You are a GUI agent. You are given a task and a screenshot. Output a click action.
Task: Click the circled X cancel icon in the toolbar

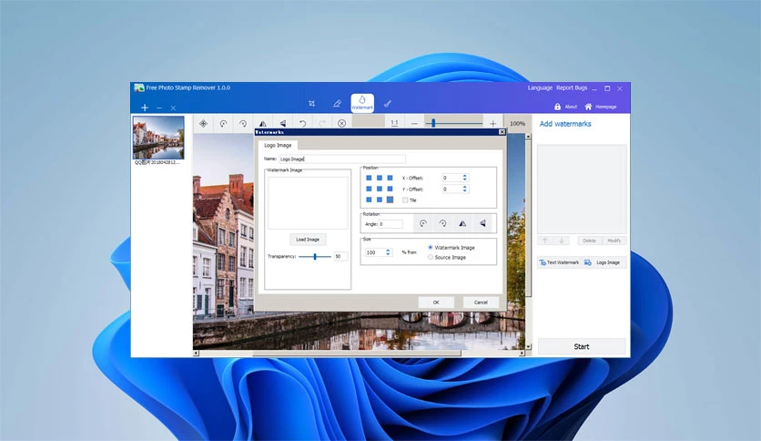pyautogui.click(x=341, y=123)
